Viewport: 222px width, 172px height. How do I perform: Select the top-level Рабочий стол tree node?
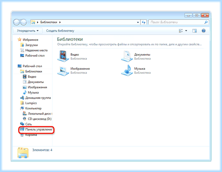[x=32, y=66]
